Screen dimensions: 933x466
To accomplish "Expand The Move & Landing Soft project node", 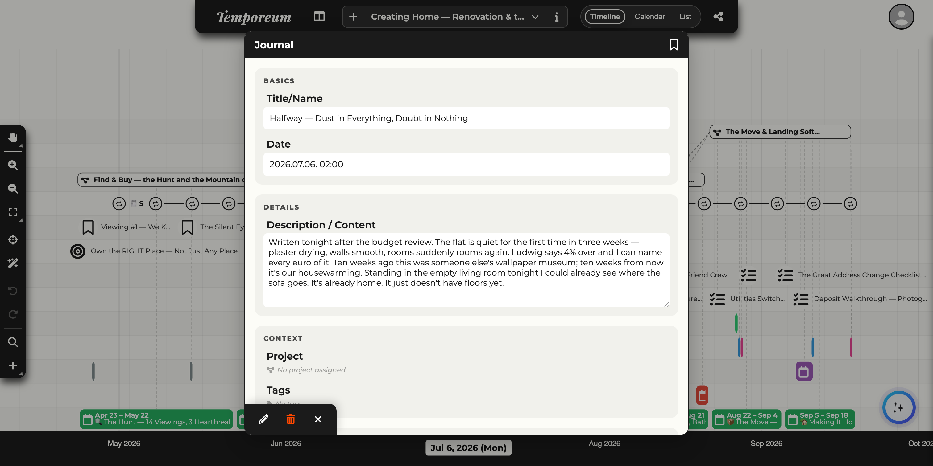I will pos(780,132).
